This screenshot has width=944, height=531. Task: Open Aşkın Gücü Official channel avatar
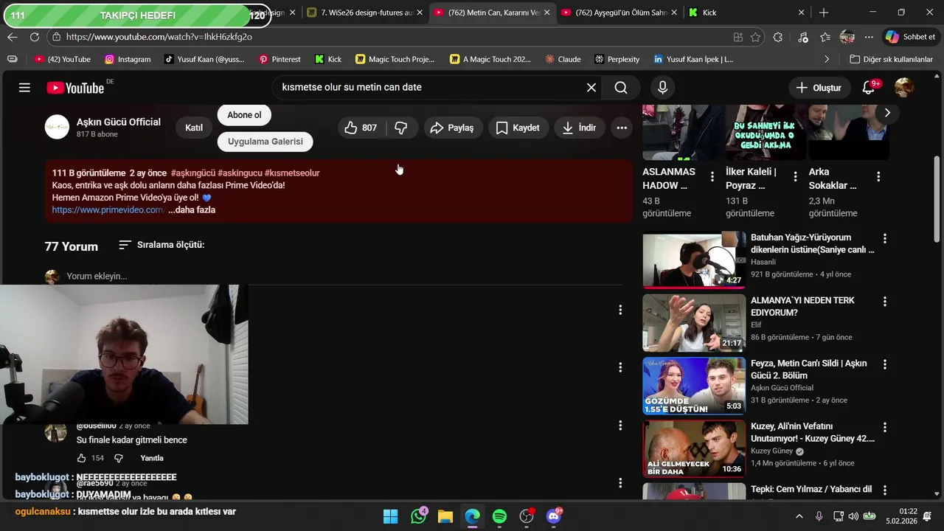tap(57, 128)
